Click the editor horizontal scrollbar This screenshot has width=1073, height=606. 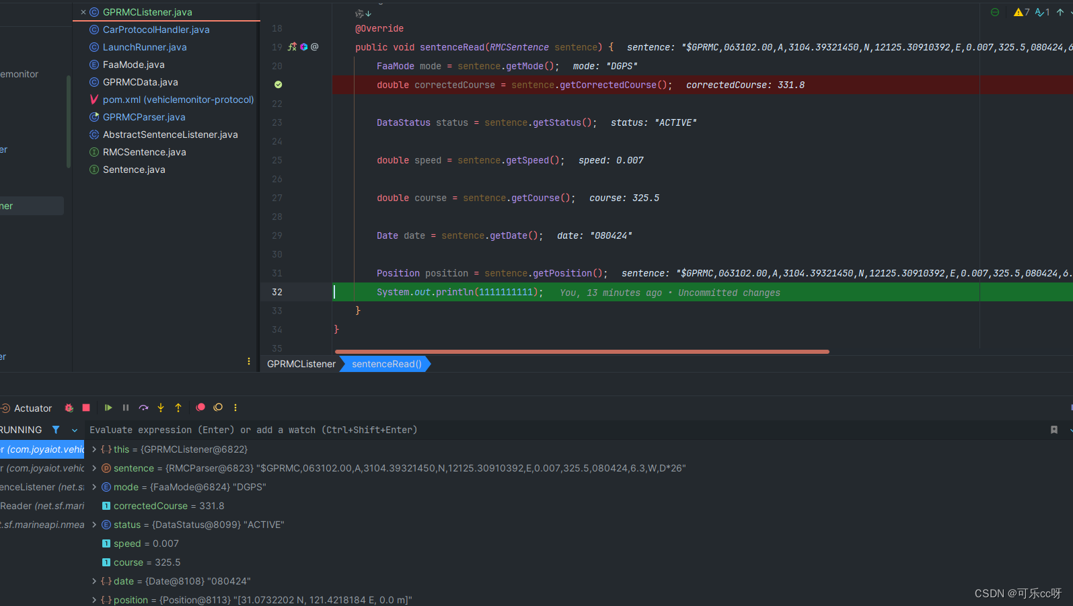tap(582, 351)
